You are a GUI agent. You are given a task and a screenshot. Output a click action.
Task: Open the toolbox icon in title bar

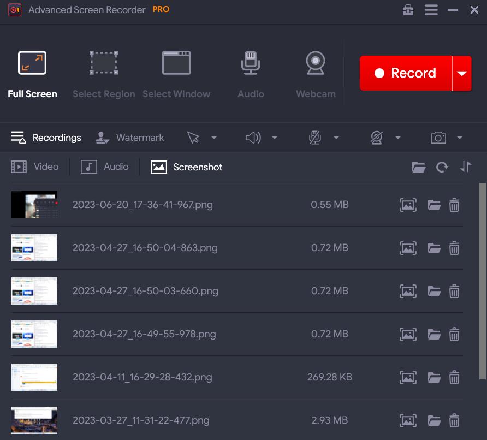pos(408,10)
